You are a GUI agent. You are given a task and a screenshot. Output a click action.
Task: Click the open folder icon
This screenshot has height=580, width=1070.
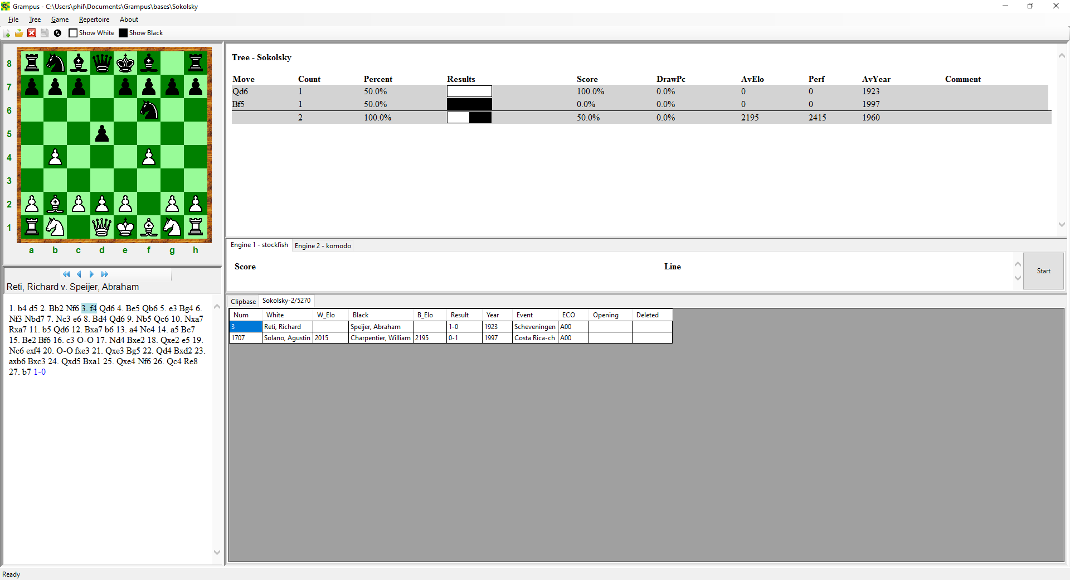click(x=19, y=33)
